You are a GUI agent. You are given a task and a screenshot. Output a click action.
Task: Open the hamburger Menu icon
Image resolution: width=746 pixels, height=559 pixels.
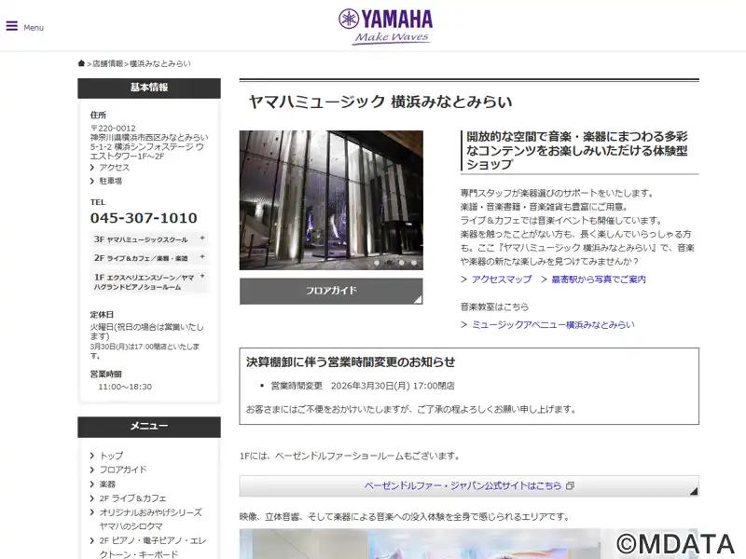click(12, 26)
